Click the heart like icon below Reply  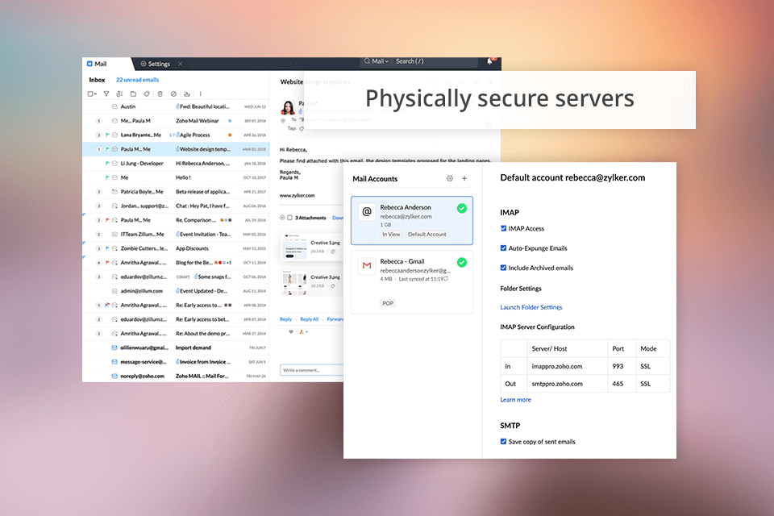coord(291,332)
